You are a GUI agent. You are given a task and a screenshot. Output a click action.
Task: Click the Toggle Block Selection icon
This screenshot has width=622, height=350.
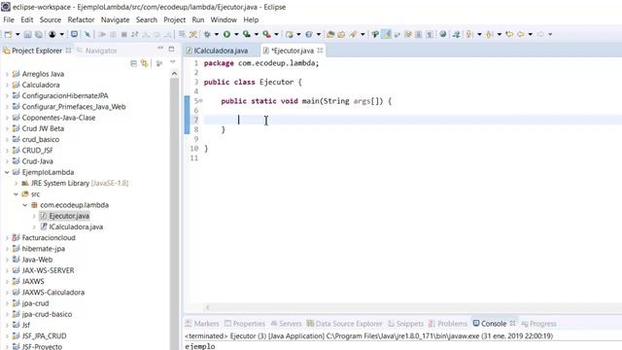click(x=419, y=35)
